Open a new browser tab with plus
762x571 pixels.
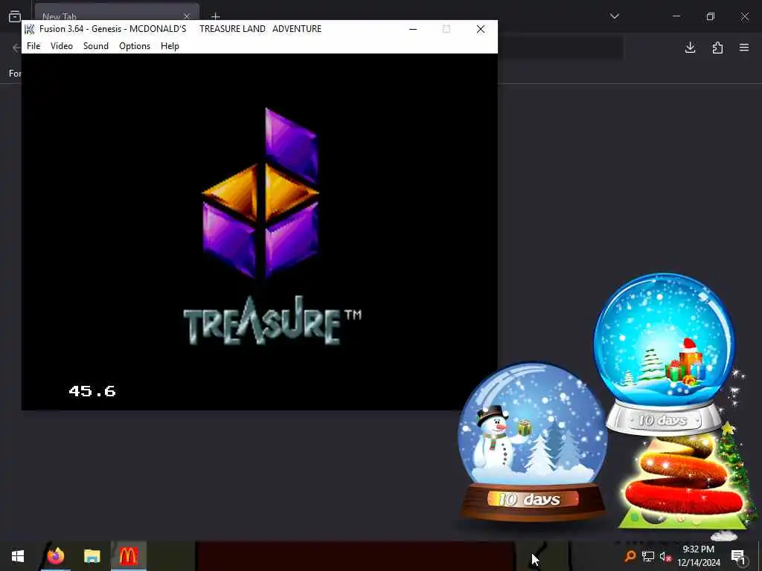click(x=216, y=16)
